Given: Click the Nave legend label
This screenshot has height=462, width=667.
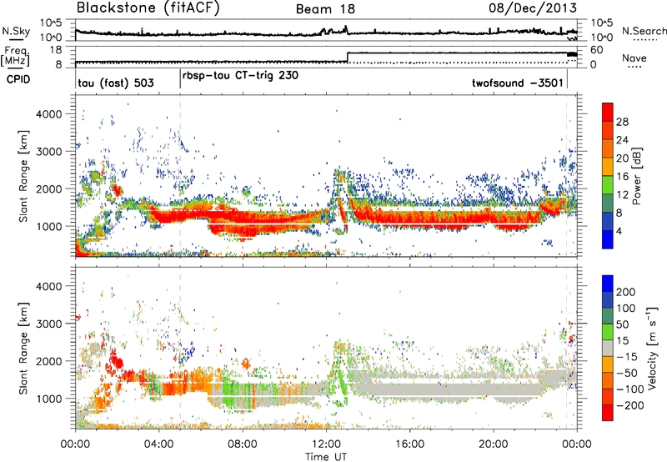Looking at the screenshot, I should click(x=634, y=58).
